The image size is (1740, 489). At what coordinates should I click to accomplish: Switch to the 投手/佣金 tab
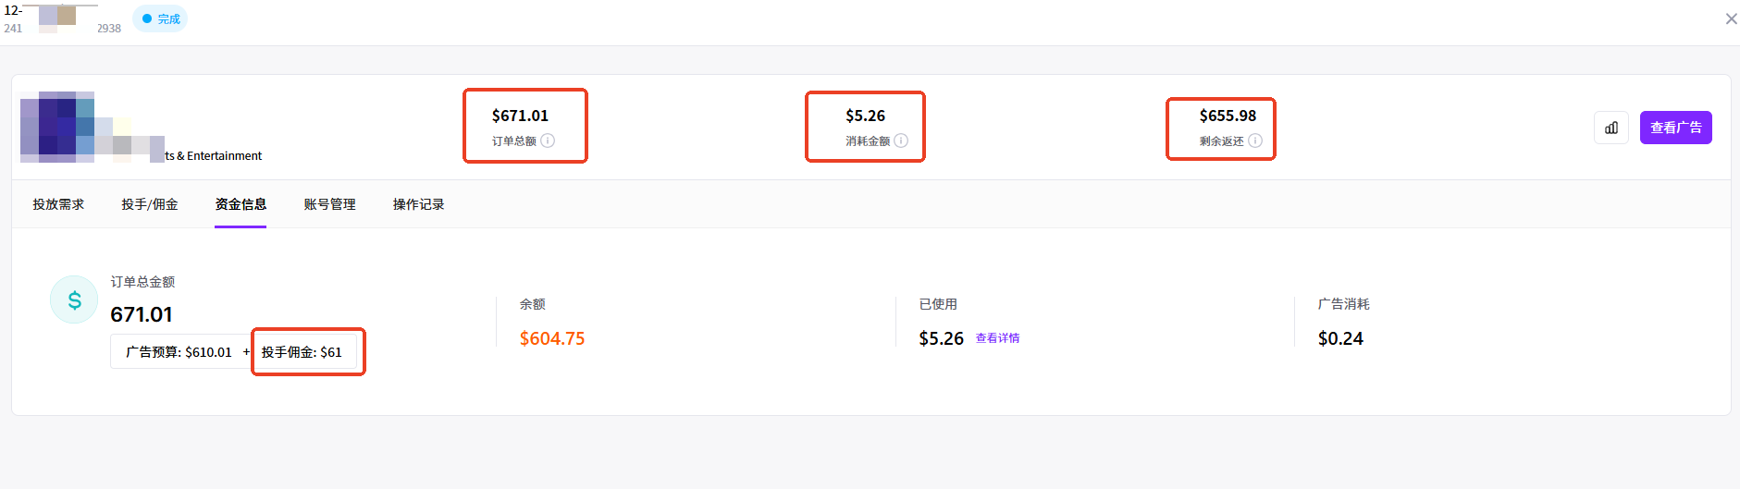click(149, 204)
